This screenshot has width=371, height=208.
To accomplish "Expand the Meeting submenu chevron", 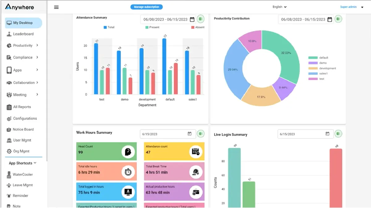I will coord(37,95).
